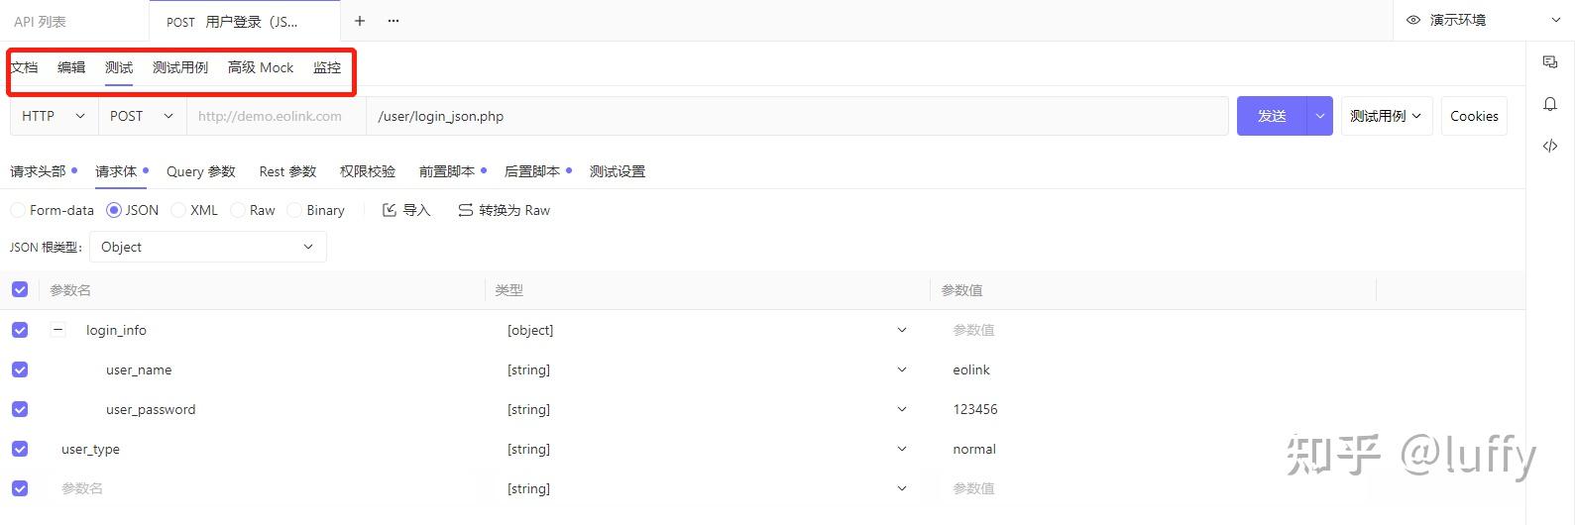Change user_name type [string] dropdown

pos(706,369)
